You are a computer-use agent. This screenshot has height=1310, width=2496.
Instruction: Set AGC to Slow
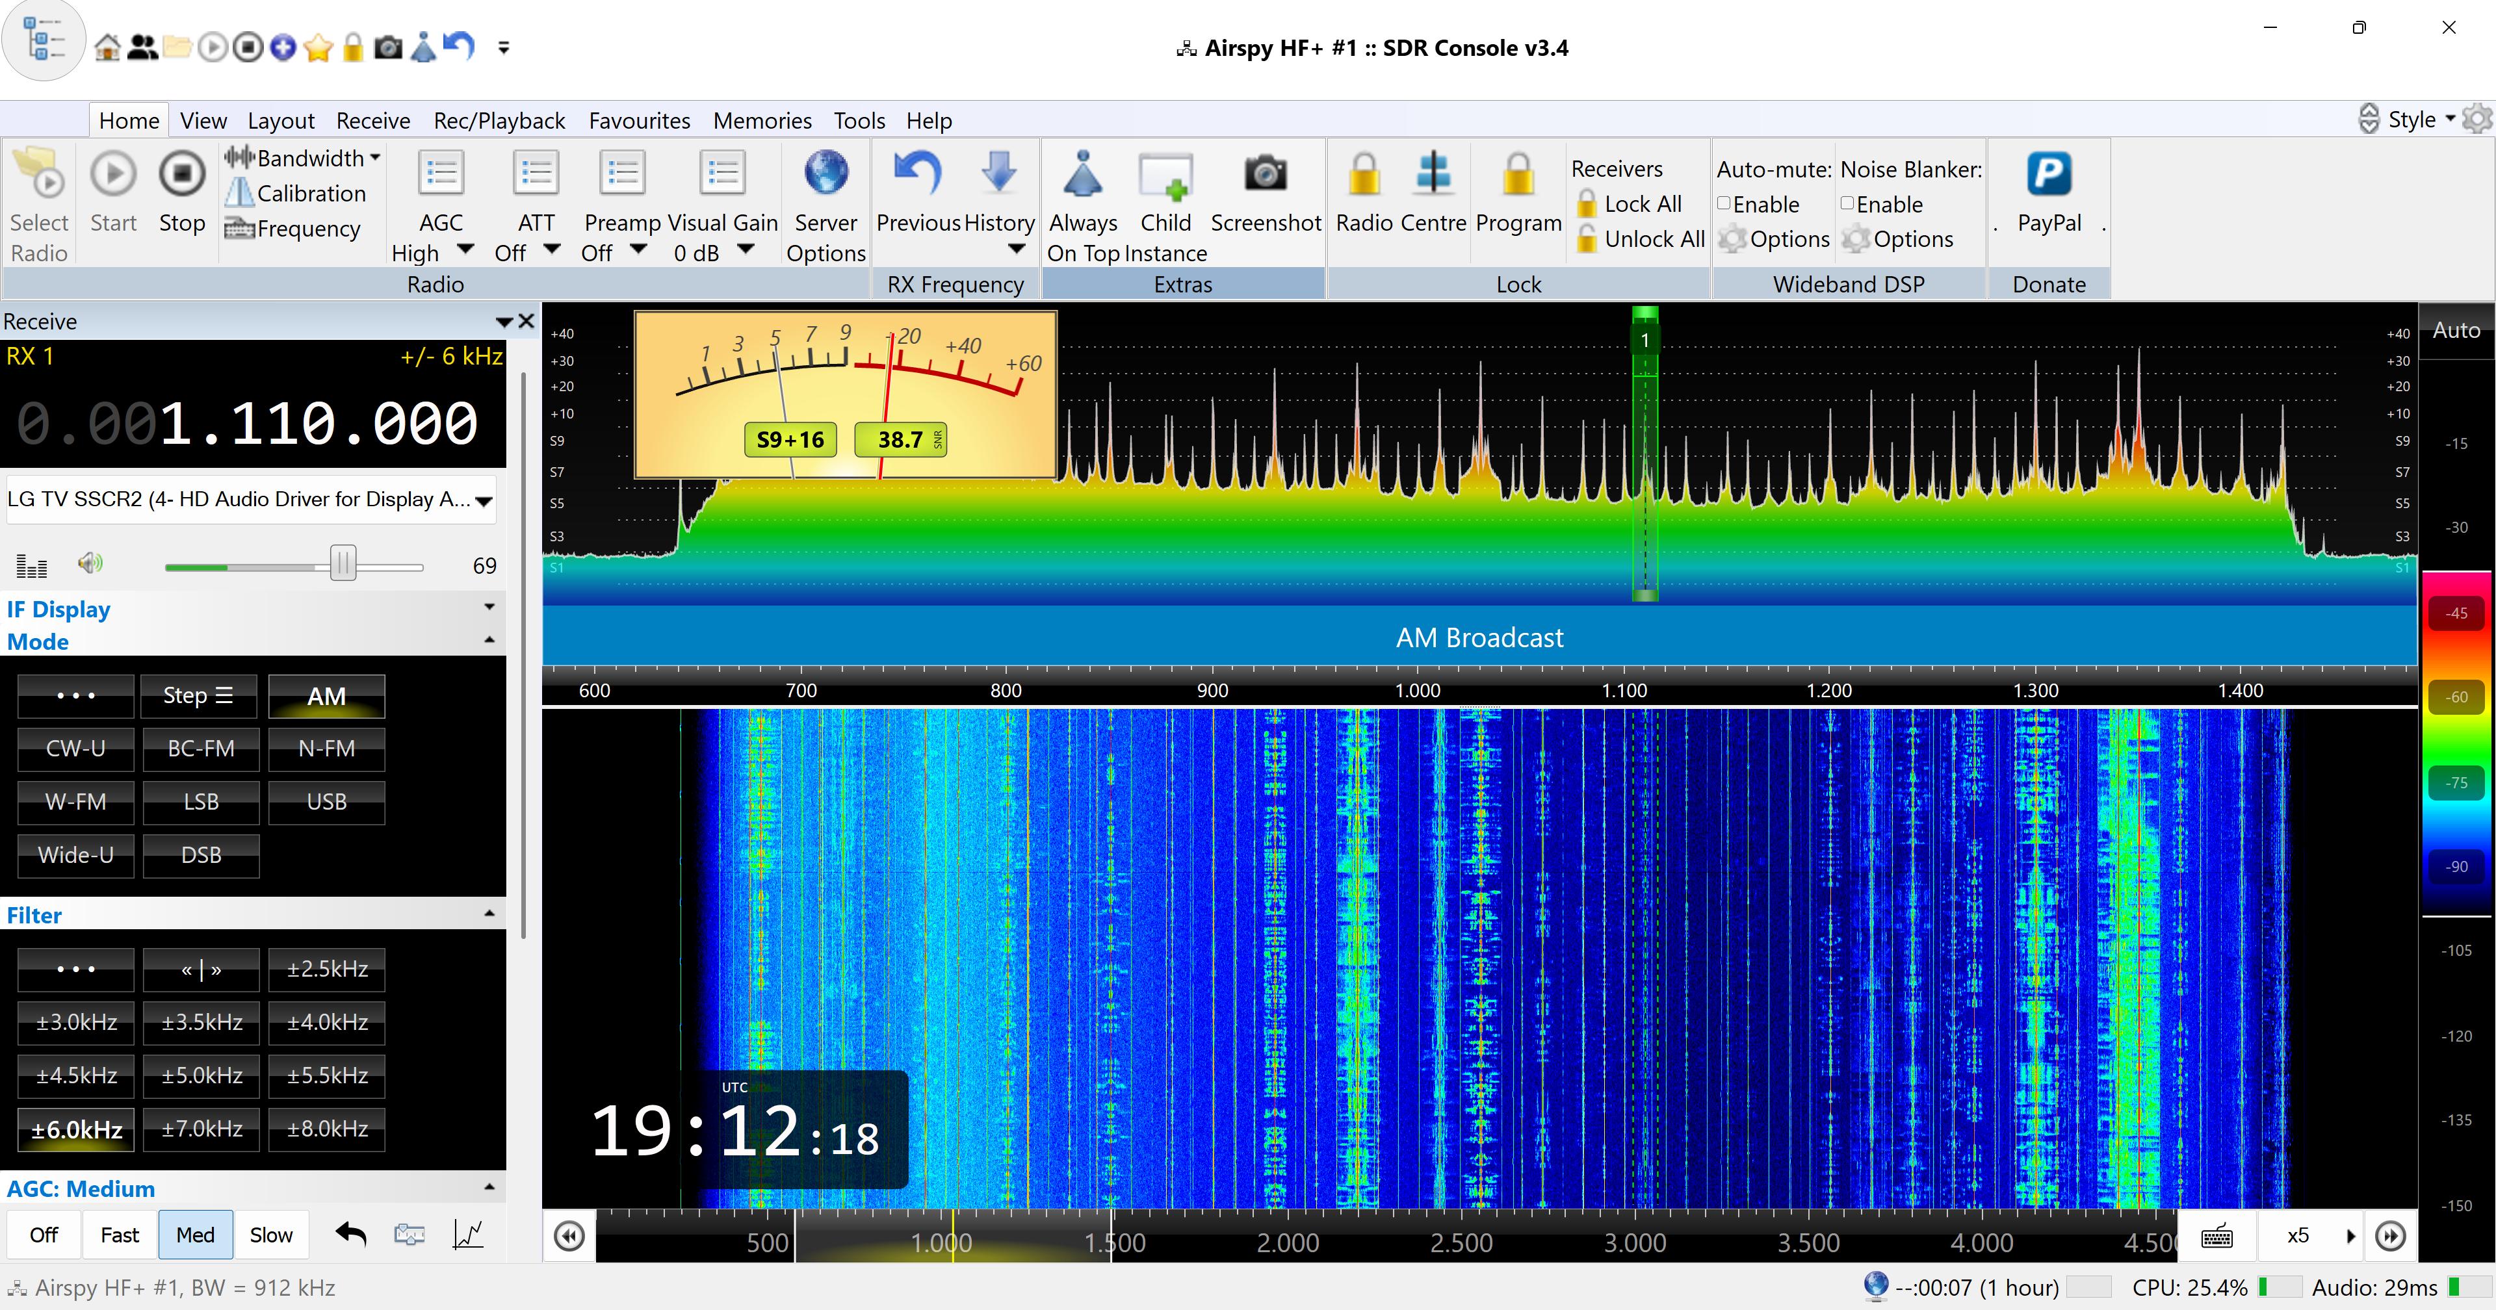click(x=271, y=1235)
